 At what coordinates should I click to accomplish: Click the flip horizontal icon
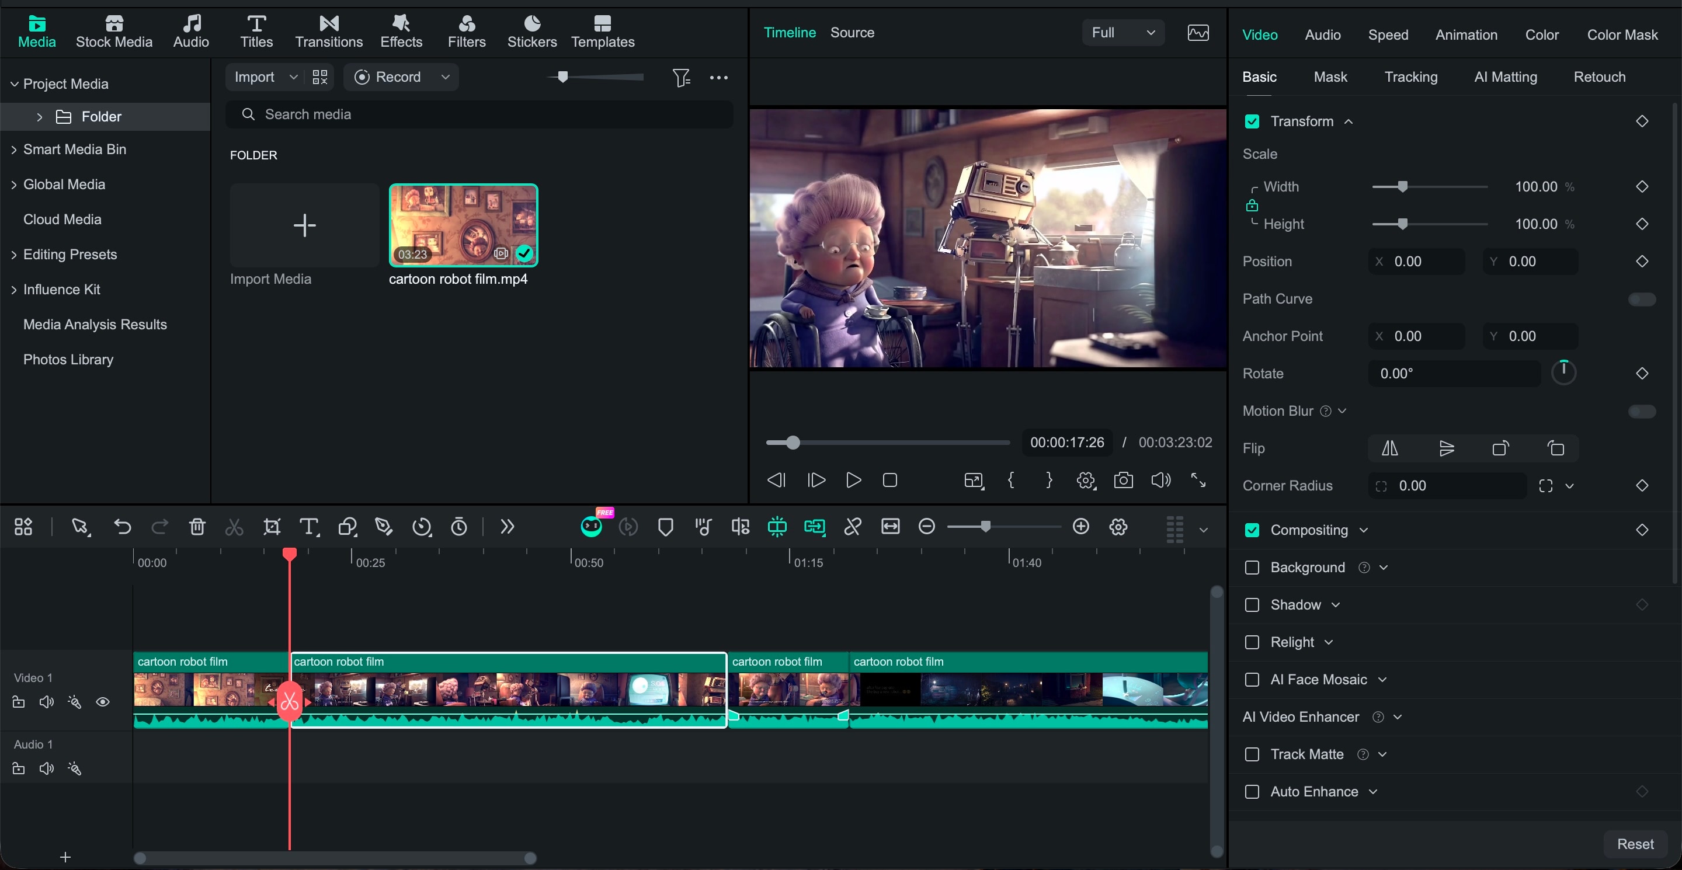click(x=1390, y=448)
